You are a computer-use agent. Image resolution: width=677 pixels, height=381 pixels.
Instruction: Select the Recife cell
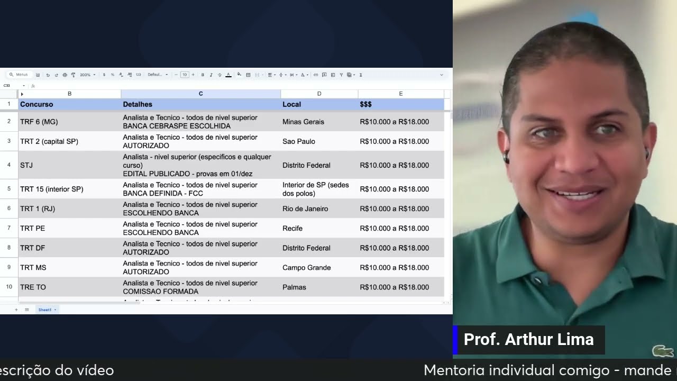(319, 228)
